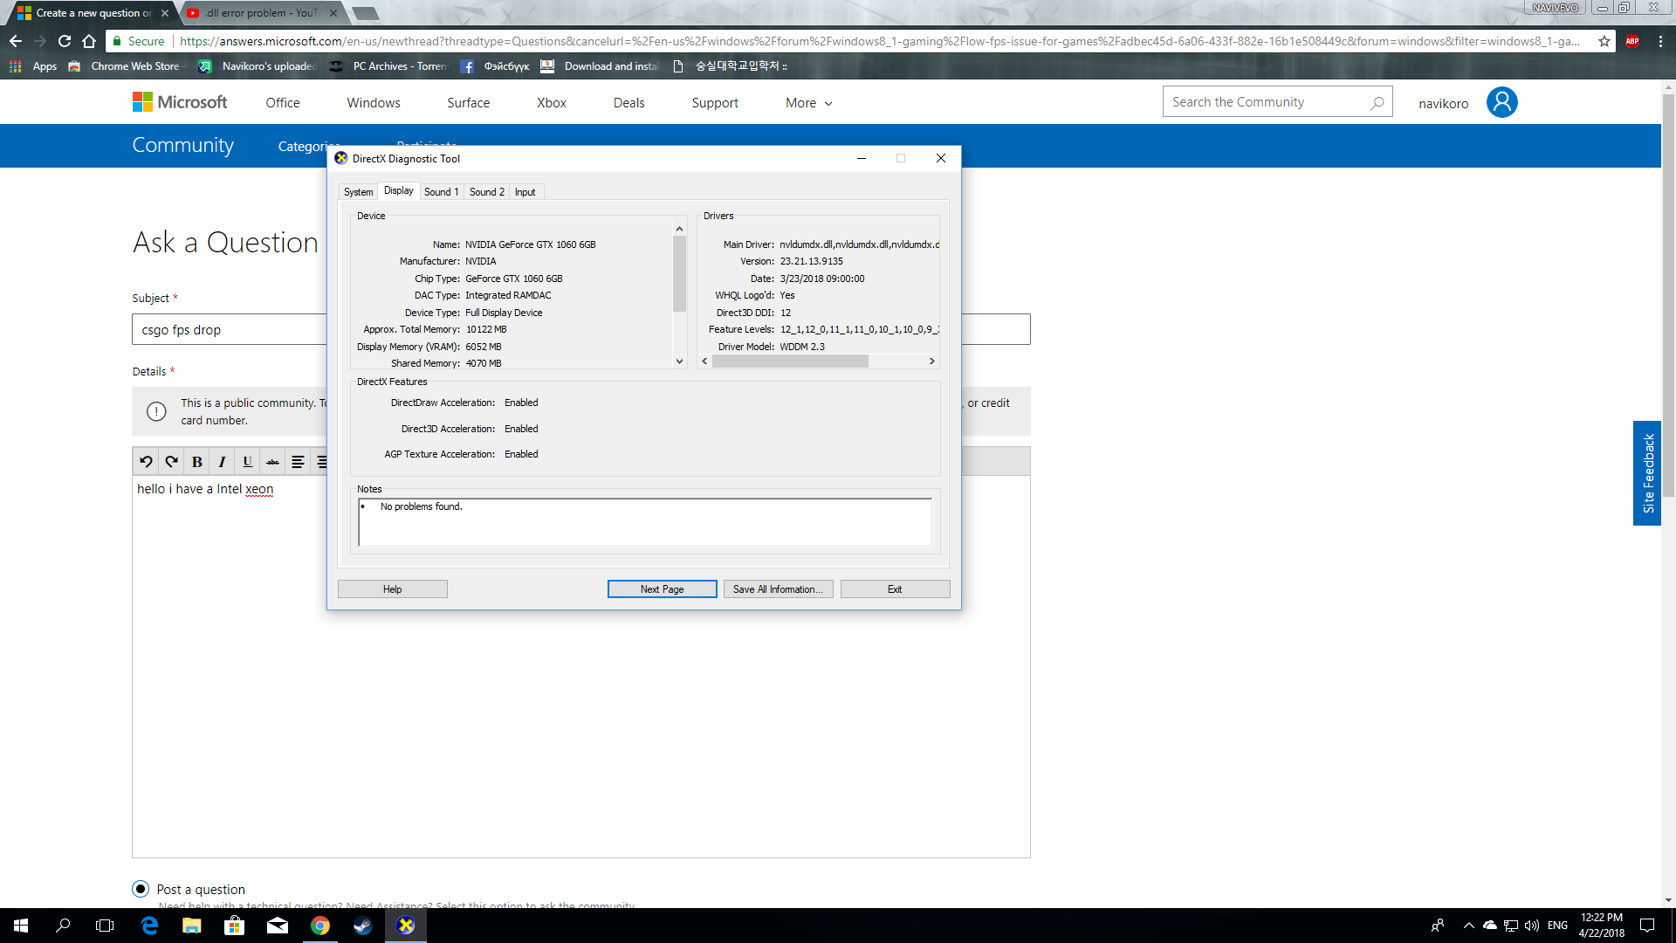Select the Post a question radio button
This screenshot has height=943, width=1676.
click(x=141, y=889)
